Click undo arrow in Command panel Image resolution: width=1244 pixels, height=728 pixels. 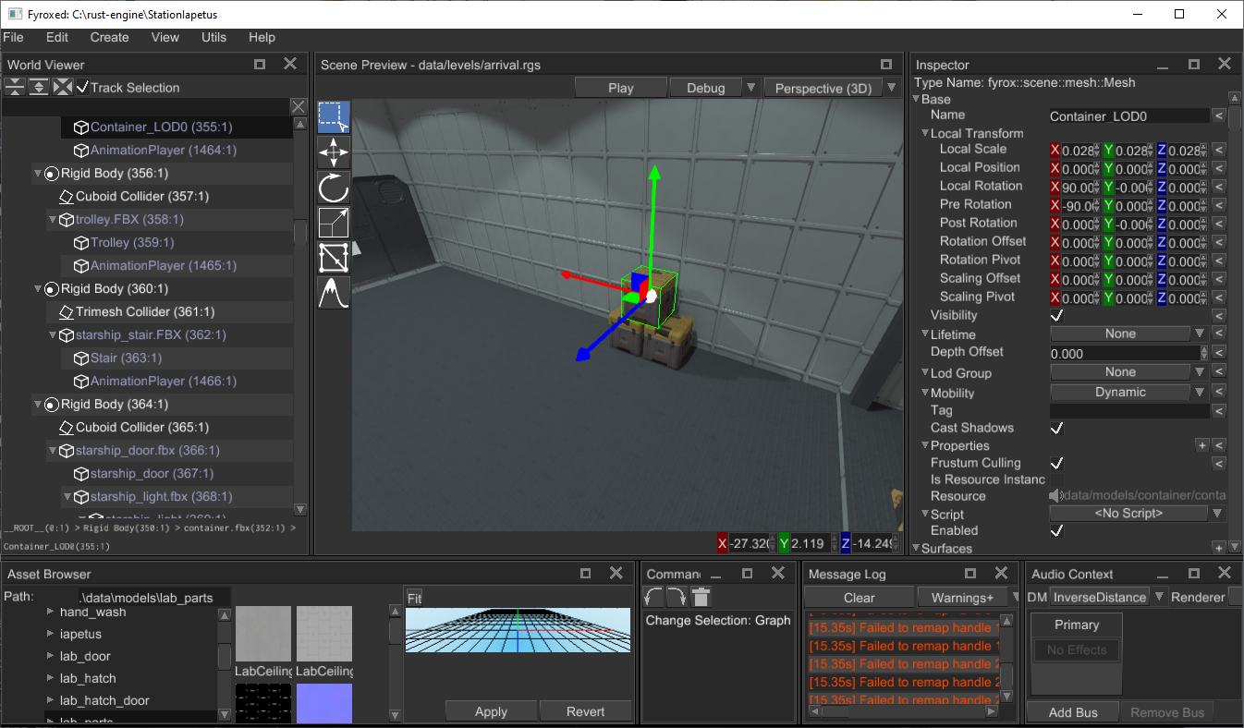pyautogui.click(x=654, y=597)
